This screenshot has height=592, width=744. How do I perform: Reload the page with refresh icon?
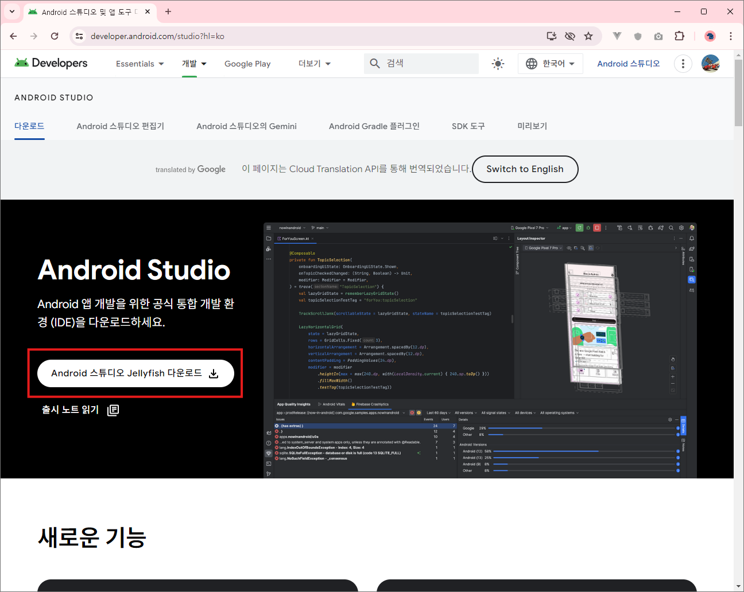[x=55, y=36]
